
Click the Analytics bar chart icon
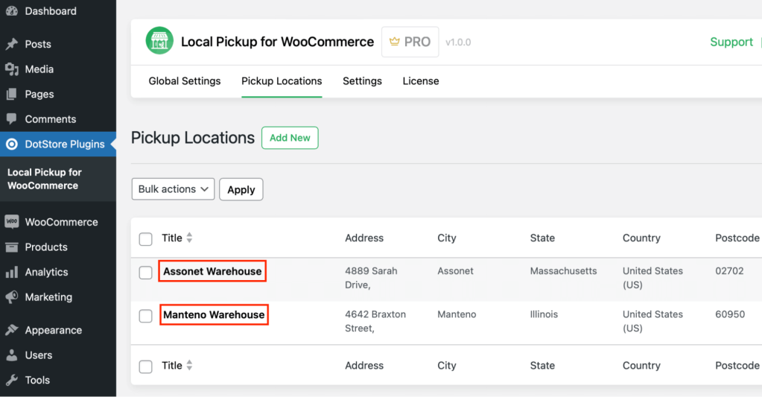click(11, 273)
